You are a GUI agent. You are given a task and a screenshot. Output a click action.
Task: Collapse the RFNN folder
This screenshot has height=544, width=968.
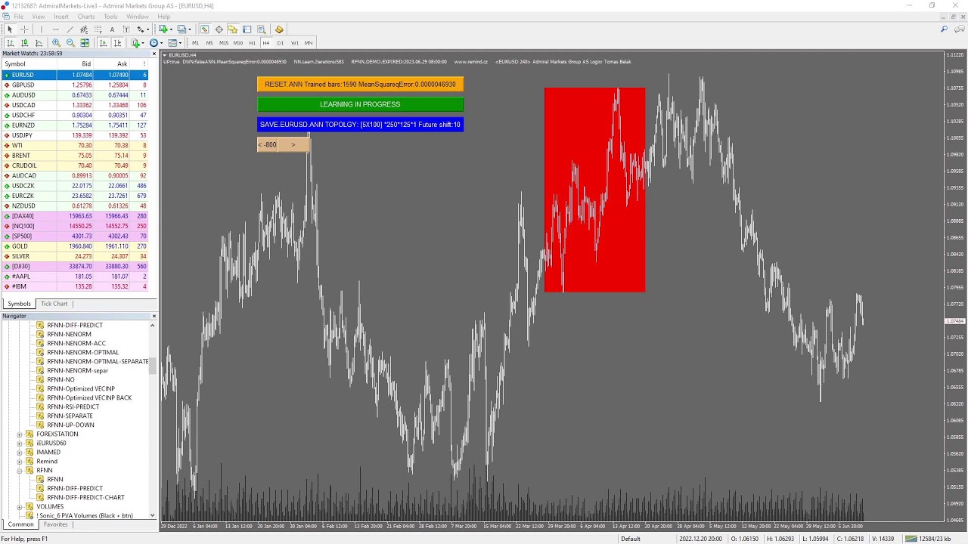(x=20, y=471)
